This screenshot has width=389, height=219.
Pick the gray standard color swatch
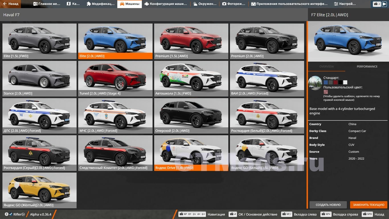coord(331,82)
